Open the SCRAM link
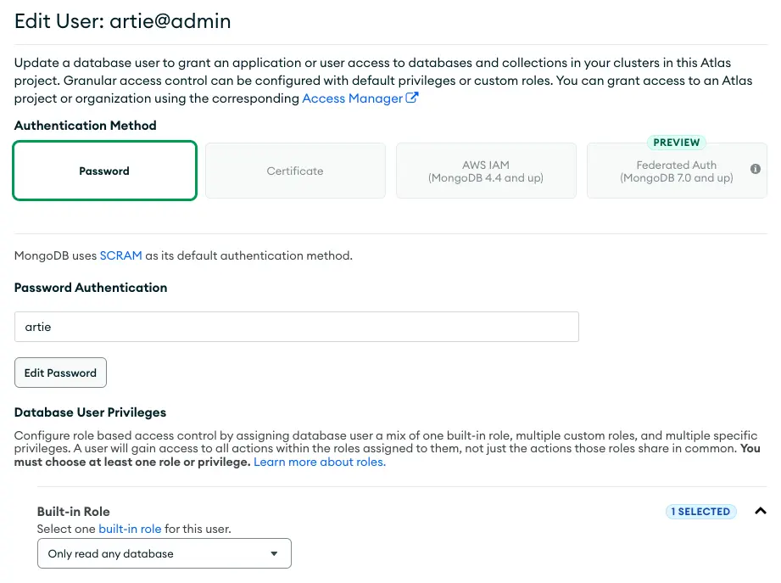 pos(120,255)
